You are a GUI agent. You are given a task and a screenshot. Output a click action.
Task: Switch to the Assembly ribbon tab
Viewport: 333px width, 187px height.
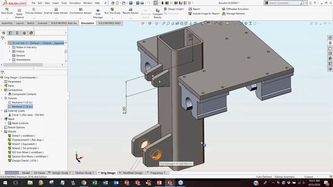pyautogui.click(x=7, y=23)
